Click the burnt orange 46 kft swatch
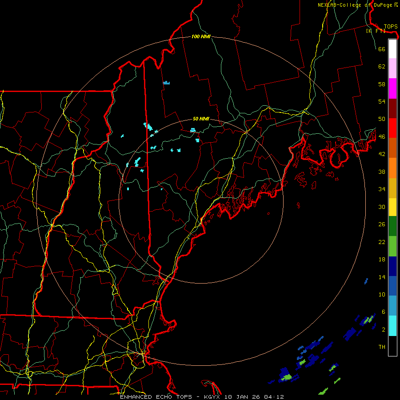This screenshot has height=400, width=400. [392, 148]
